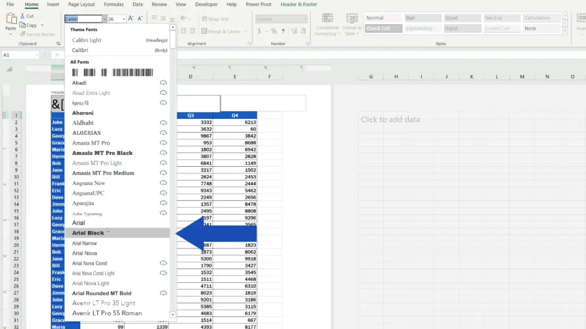586x329 pixels.
Task: Expand the Alignment dialog launcher
Action: [250, 43]
